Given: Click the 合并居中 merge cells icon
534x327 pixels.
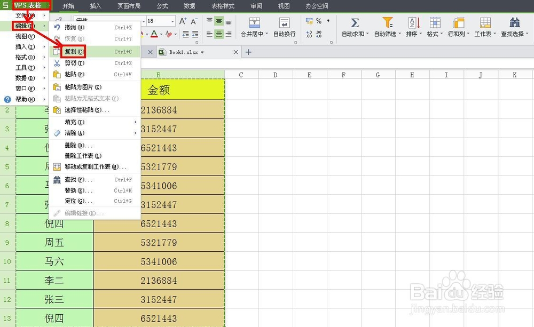Looking at the screenshot, I should pos(254,24).
